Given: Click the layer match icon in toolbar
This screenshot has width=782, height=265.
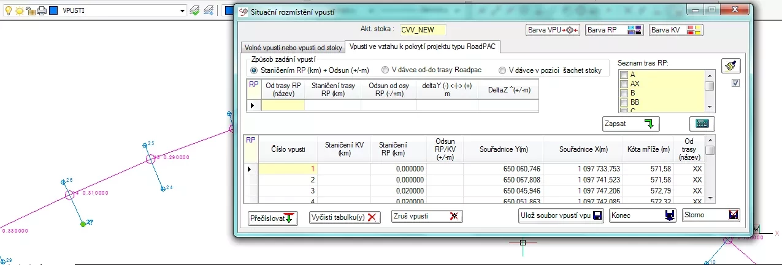Looking at the screenshot, I should point(209,10).
